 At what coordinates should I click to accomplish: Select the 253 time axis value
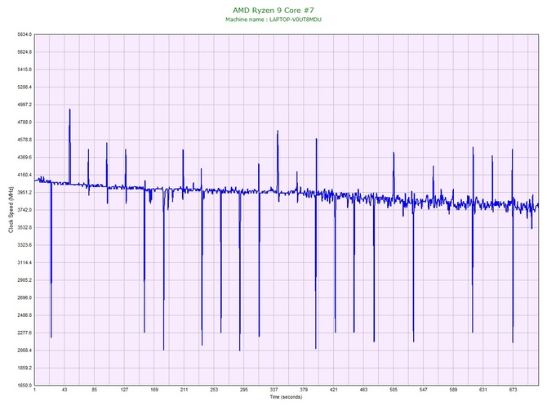coord(214,390)
